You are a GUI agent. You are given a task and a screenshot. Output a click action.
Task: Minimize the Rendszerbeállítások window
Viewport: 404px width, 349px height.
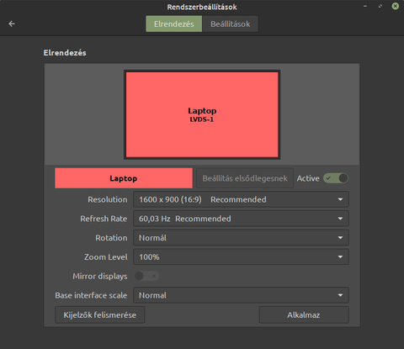(365, 6)
